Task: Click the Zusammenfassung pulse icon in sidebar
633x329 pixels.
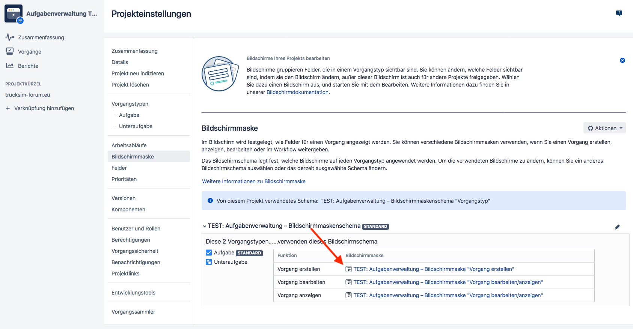Action: [x=10, y=37]
